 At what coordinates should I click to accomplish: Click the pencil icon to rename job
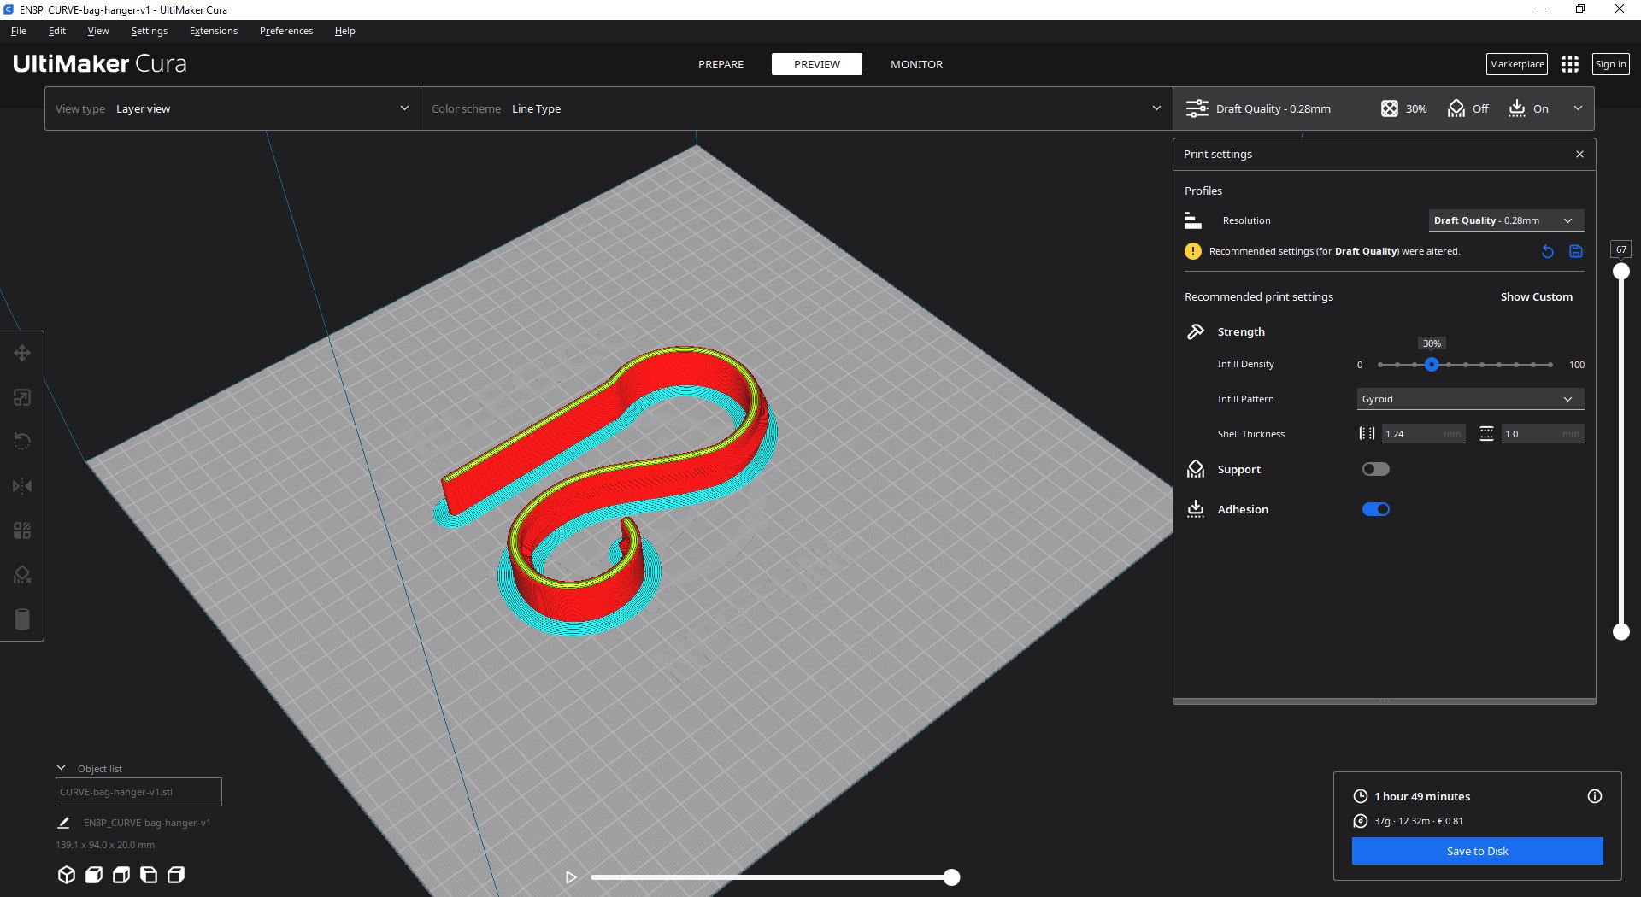tap(63, 823)
